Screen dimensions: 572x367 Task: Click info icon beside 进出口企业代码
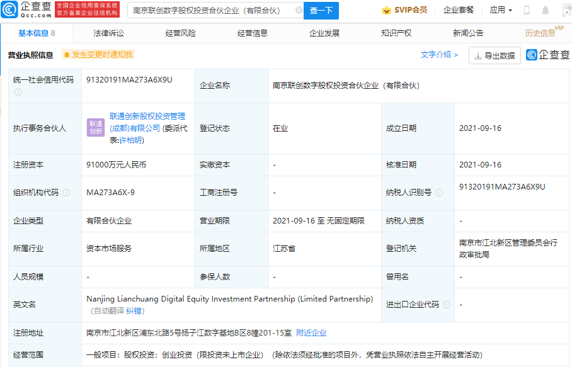click(x=447, y=305)
